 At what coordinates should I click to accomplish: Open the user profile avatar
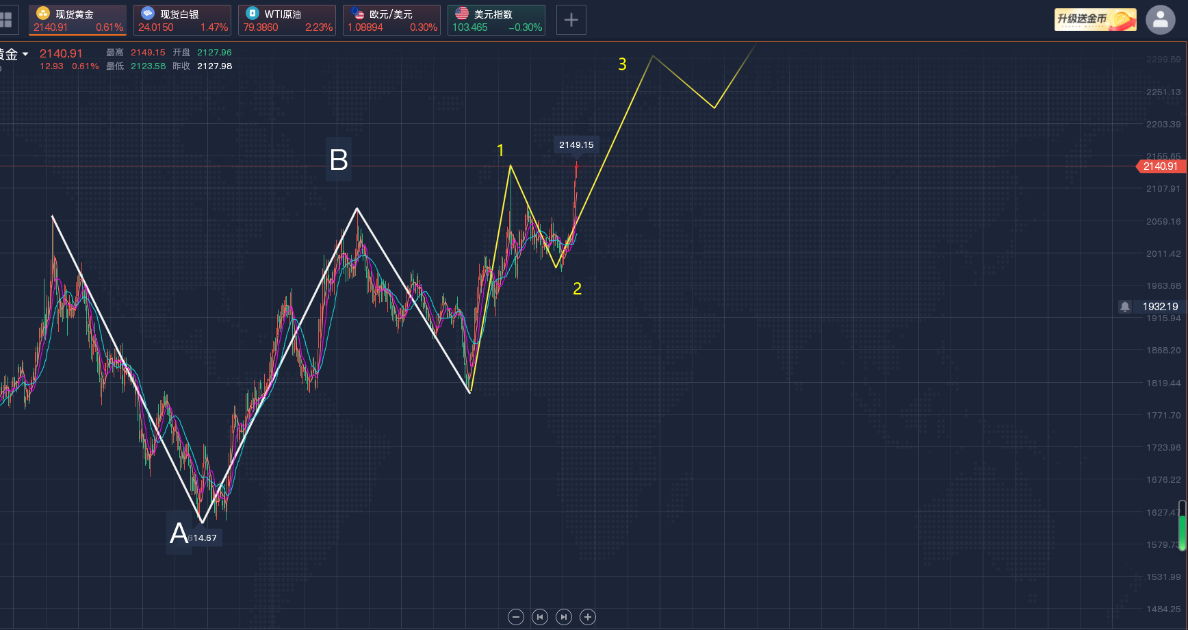pyautogui.click(x=1161, y=20)
